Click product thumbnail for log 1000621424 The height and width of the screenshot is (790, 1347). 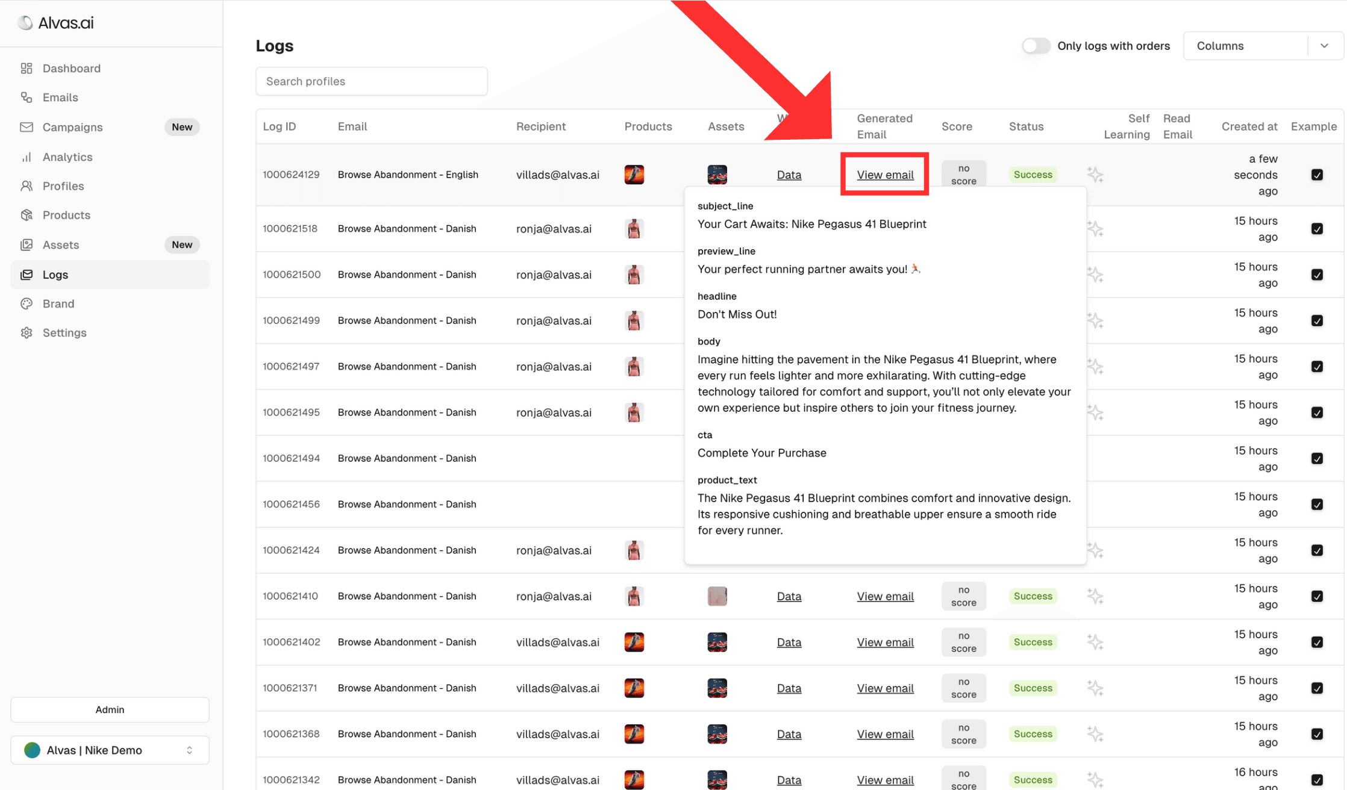[x=634, y=550]
